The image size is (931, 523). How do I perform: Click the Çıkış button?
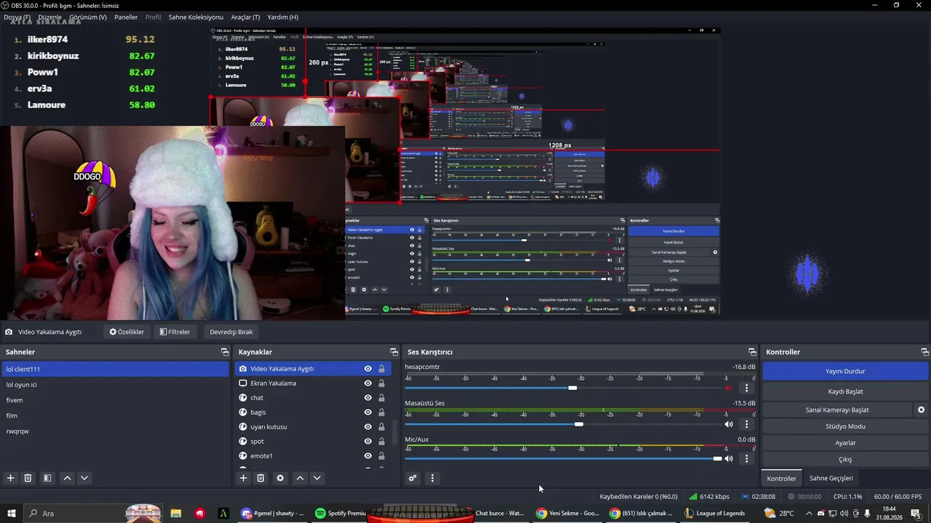pyautogui.click(x=845, y=460)
